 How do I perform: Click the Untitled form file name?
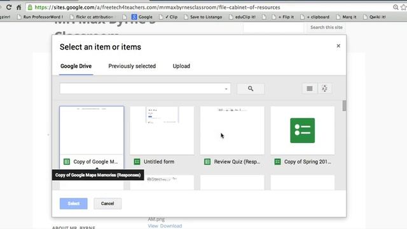pos(159,162)
